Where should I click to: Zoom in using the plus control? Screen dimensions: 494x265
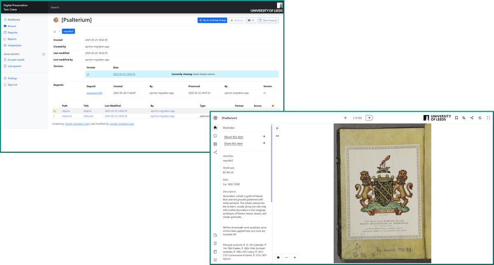pyautogui.click(x=295, y=257)
